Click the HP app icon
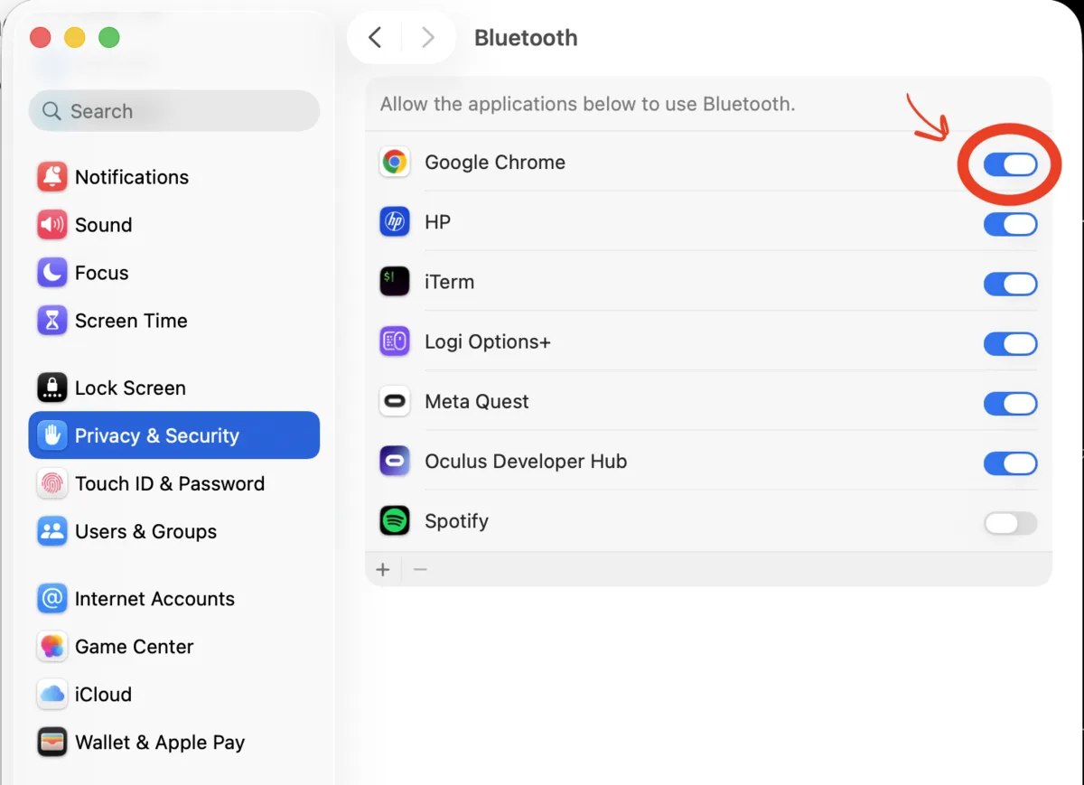 pyautogui.click(x=395, y=222)
